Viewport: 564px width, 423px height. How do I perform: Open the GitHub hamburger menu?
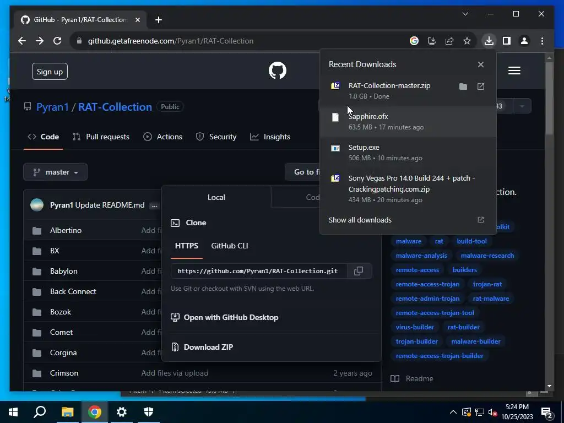[x=514, y=70]
